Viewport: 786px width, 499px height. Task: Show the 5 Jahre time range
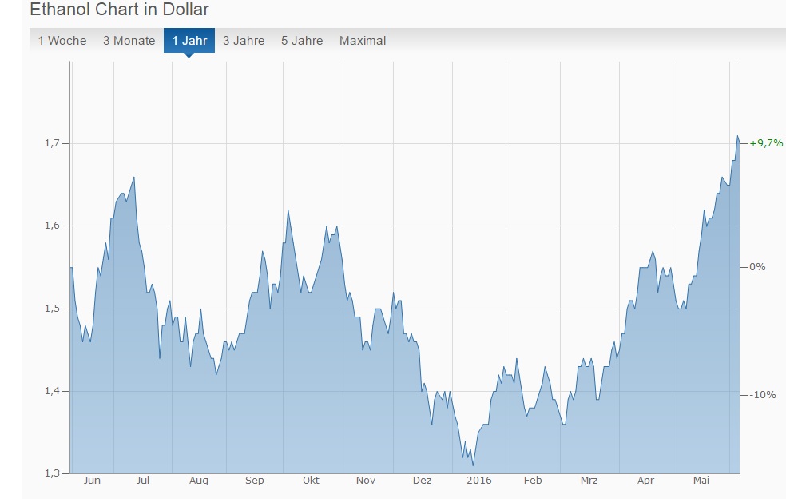pos(302,41)
